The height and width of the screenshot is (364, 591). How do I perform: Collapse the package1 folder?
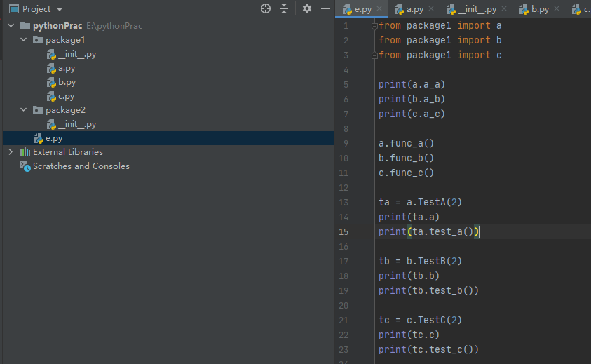[x=24, y=39]
